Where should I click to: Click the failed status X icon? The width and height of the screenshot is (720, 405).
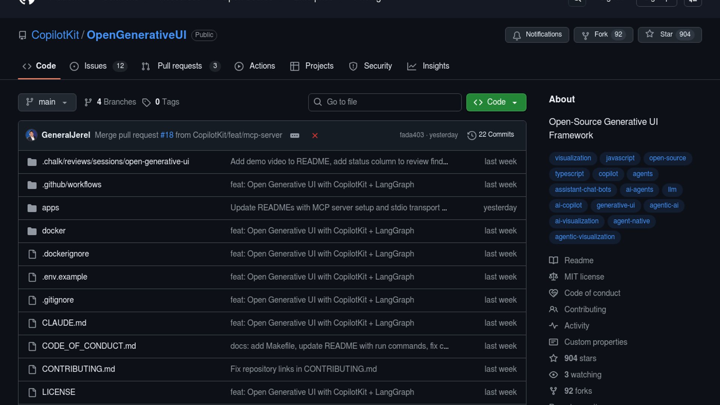click(x=315, y=135)
